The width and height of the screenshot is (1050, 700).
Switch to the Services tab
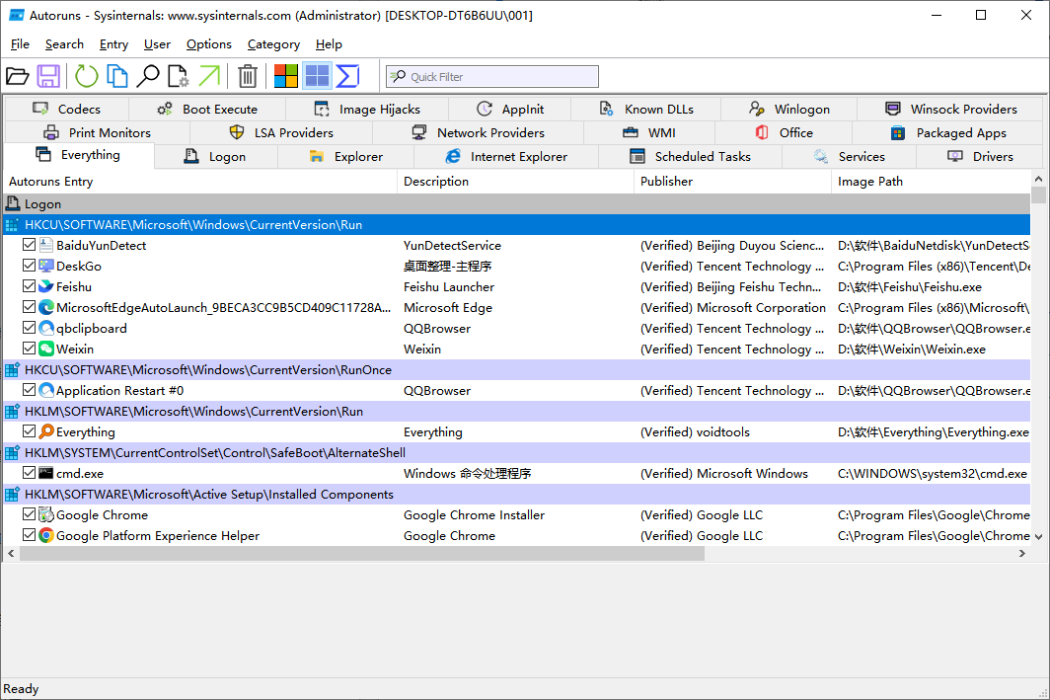click(x=849, y=157)
